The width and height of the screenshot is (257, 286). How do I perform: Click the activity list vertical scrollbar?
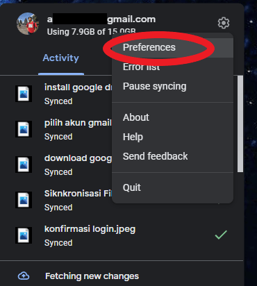[x=240, y=124]
